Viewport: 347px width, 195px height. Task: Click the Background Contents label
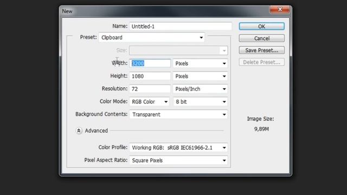click(101, 114)
